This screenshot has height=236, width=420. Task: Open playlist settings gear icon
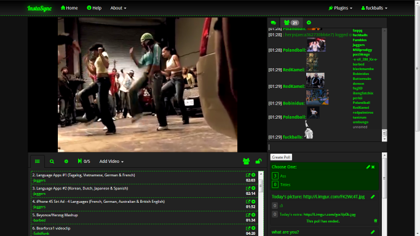click(66, 162)
